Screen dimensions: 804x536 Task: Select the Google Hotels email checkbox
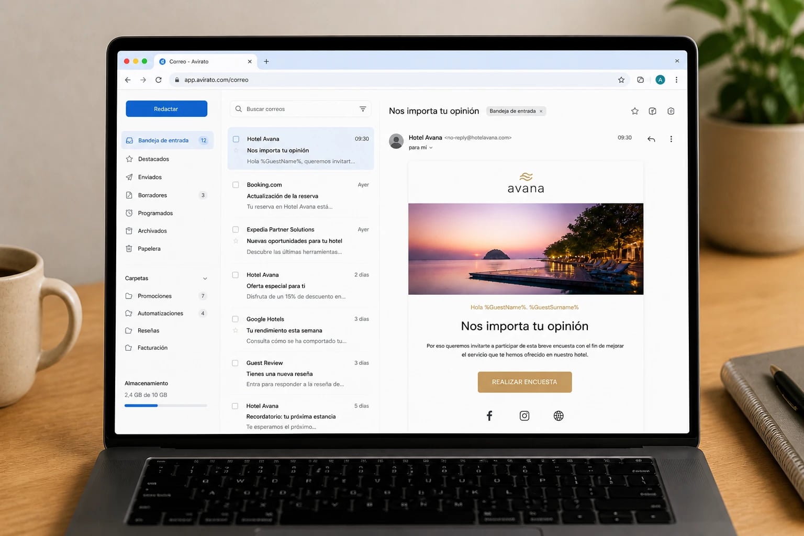(236, 319)
